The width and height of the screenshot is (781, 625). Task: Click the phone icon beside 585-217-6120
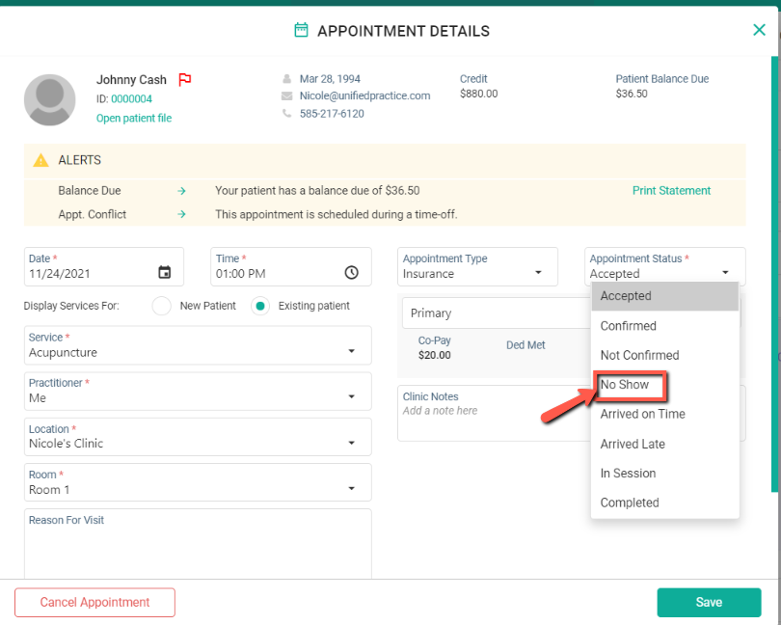[285, 113]
